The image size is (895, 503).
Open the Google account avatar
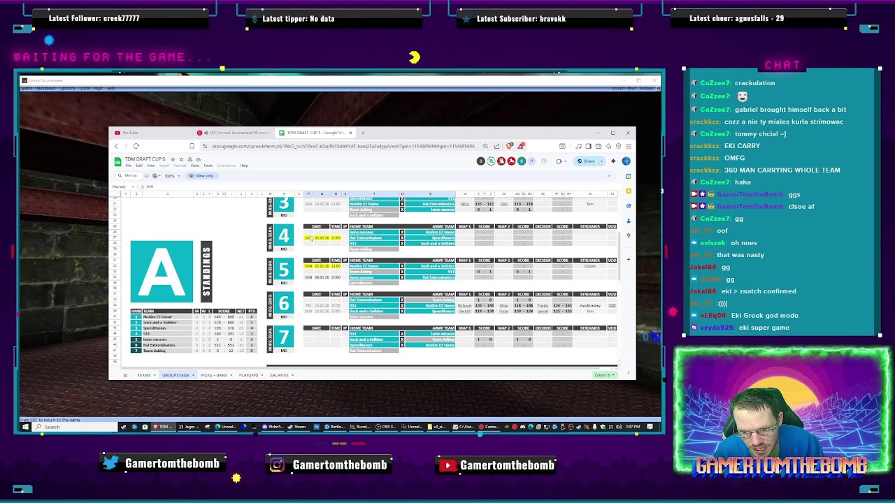pos(626,161)
